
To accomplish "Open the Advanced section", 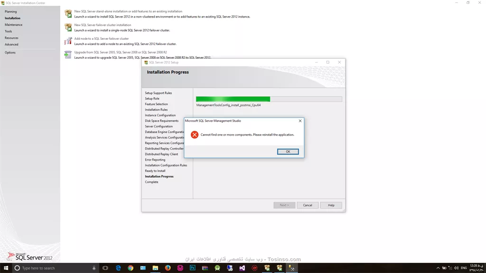I will pyautogui.click(x=11, y=45).
